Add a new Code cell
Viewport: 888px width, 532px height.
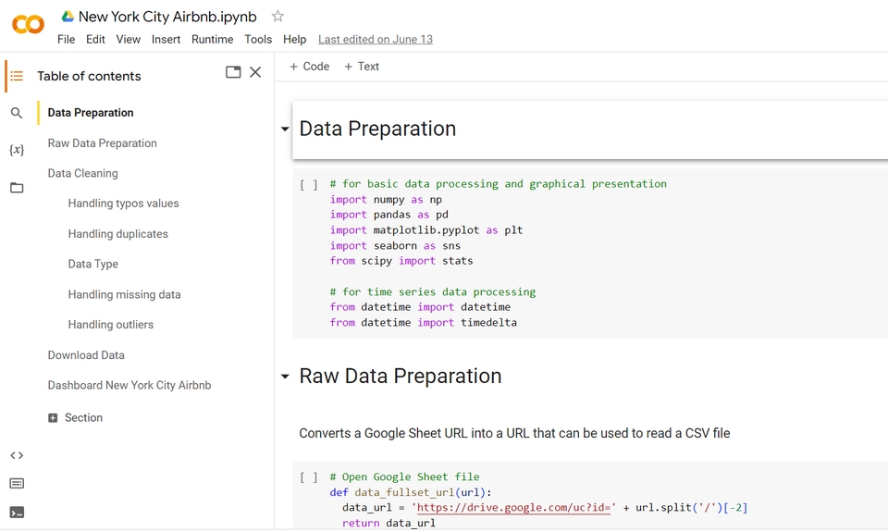tap(309, 67)
